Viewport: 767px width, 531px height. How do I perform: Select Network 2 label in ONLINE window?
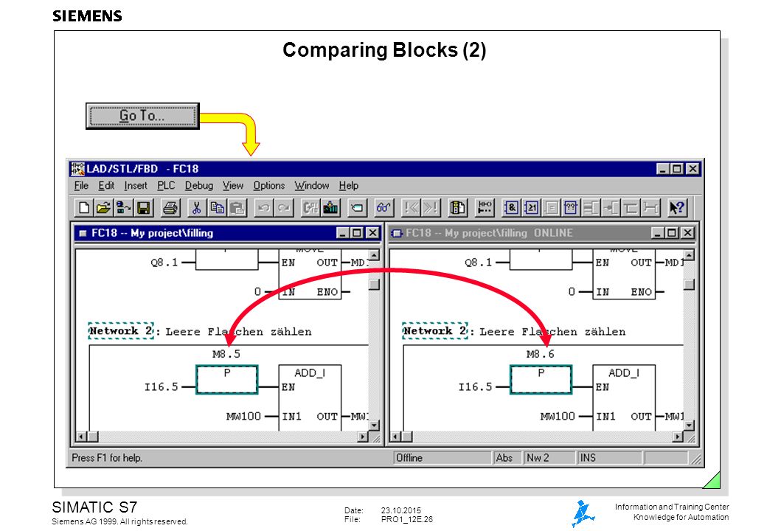[x=435, y=331]
